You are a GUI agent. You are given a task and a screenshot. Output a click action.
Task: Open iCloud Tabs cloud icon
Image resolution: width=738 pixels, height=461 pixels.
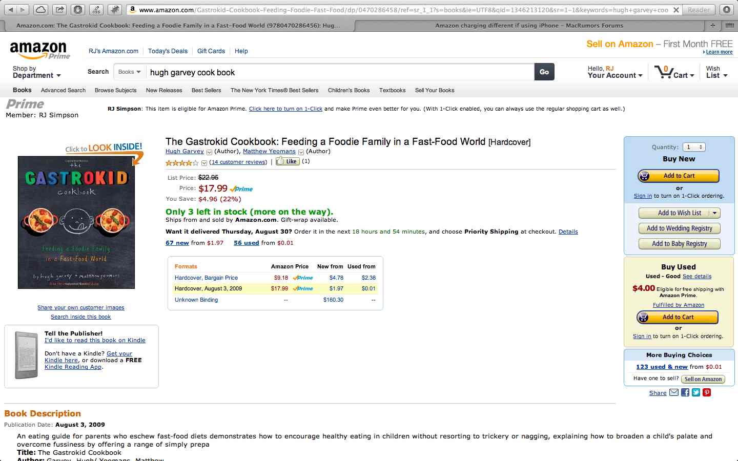click(x=41, y=9)
